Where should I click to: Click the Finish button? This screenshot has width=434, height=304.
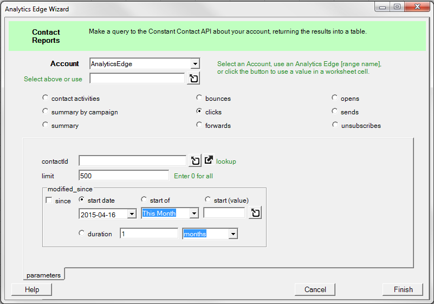(403, 289)
